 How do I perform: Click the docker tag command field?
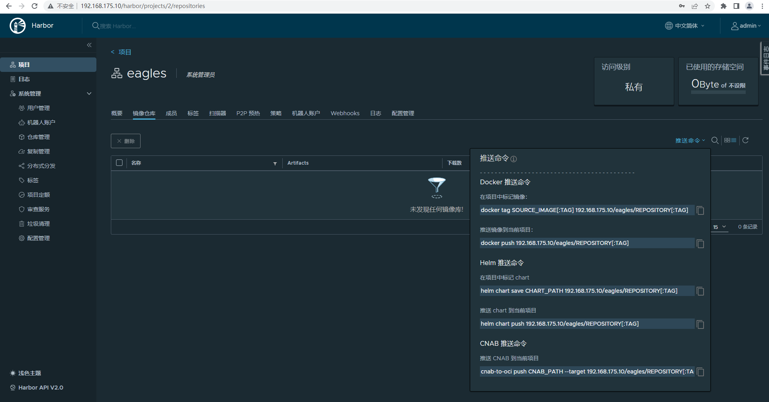tap(587, 210)
